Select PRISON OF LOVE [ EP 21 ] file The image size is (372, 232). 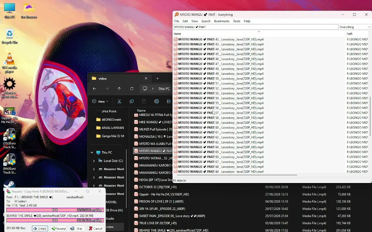[x=159, y=201]
